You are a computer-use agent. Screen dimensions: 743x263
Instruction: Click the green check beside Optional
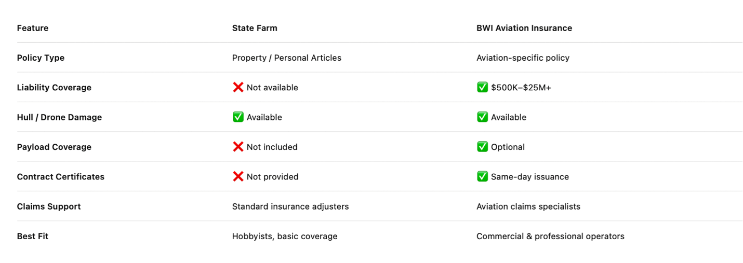click(x=482, y=147)
